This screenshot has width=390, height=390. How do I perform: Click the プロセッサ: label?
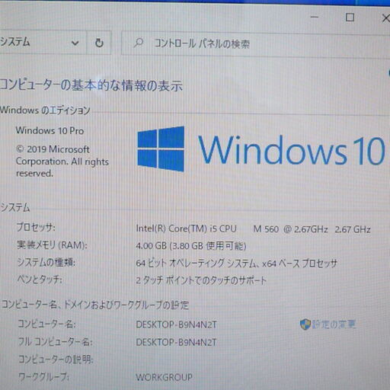(36, 227)
